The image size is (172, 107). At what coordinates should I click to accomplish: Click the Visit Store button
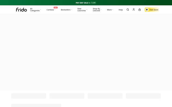(x=152, y=10)
